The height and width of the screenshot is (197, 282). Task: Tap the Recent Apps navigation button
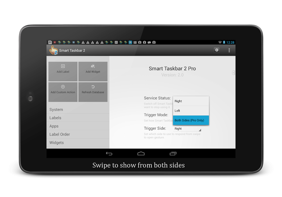click(x=173, y=153)
